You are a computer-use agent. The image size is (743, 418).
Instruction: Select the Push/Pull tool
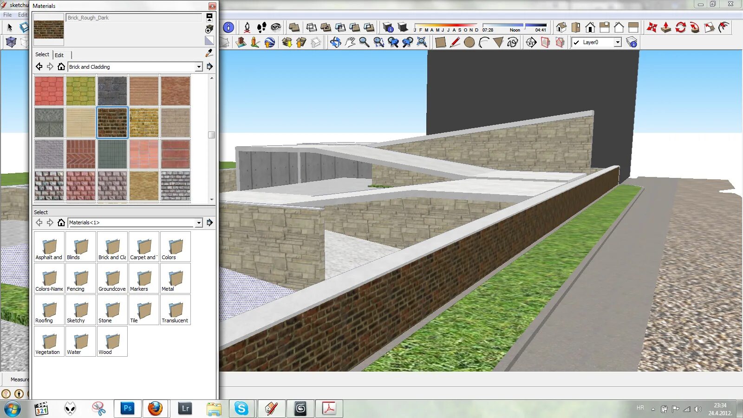click(x=666, y=27)
